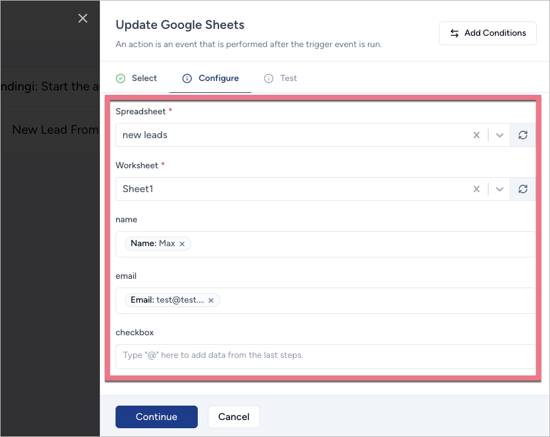Click the Add Conditions button
This screenshot has height=437, width=550.
coord(487,33)
